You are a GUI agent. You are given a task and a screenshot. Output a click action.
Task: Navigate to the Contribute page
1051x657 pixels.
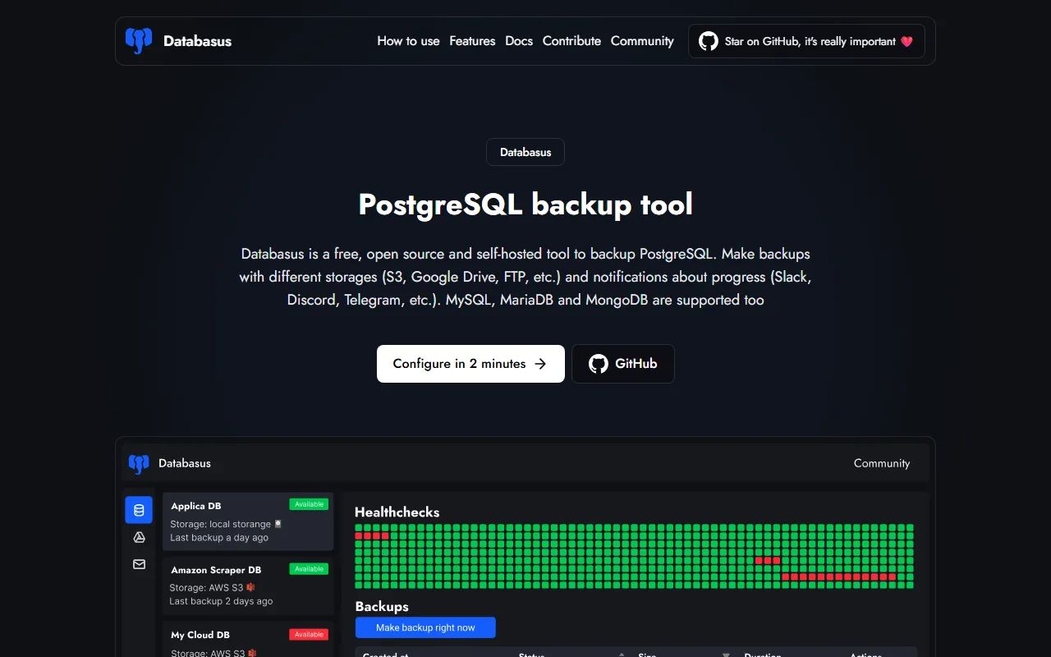(x=571, y=41)
